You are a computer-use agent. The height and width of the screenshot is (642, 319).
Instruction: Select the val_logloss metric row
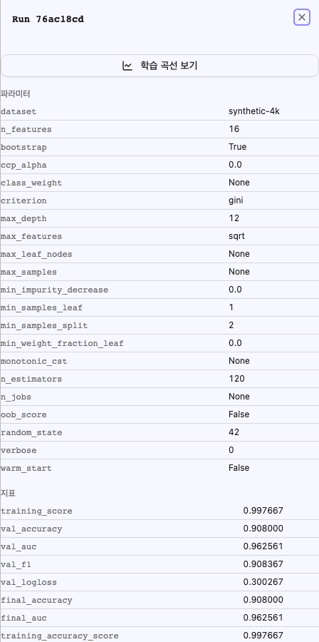(x=159, y=582)
